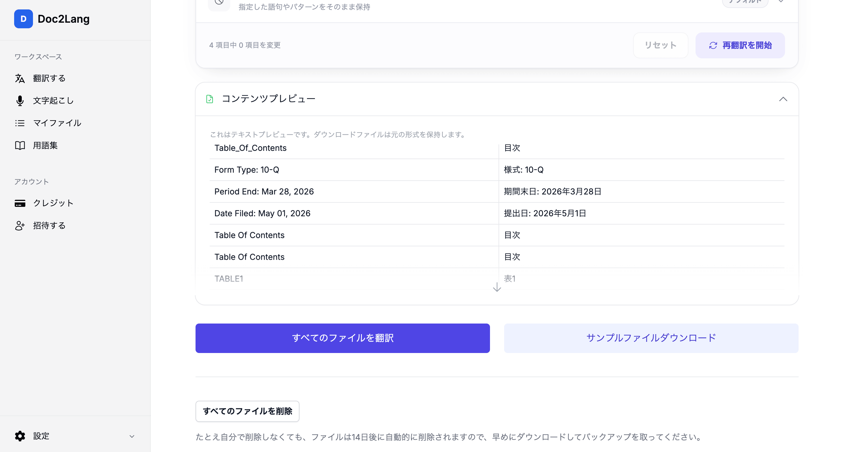Screen dimensions: 841x452
Task: Click the down arrow in preview table
Action: (497, 287)
